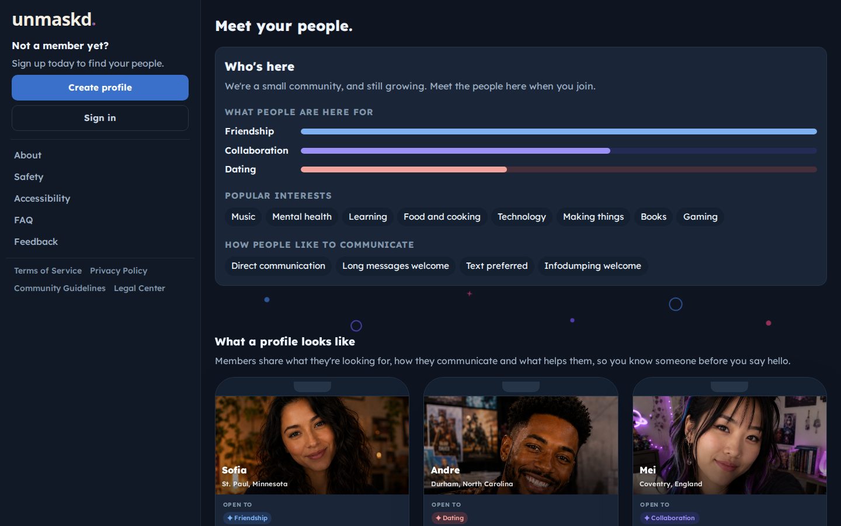Image resolution: width=841 pixels, height=526 pixels.
Task: Open Andre's profile photo
Action: point(521,445)
